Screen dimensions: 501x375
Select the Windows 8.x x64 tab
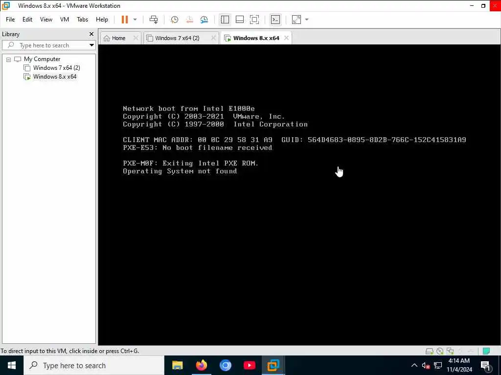pos(252,38)
